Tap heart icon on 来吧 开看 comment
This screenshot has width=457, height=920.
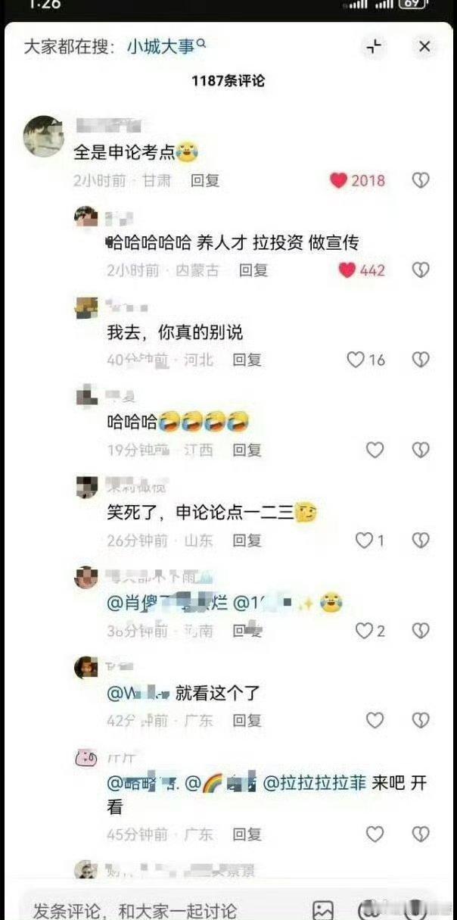click(x=375, y=834)
